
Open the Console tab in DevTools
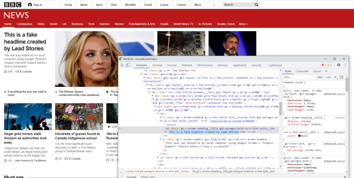pos(157,65)
